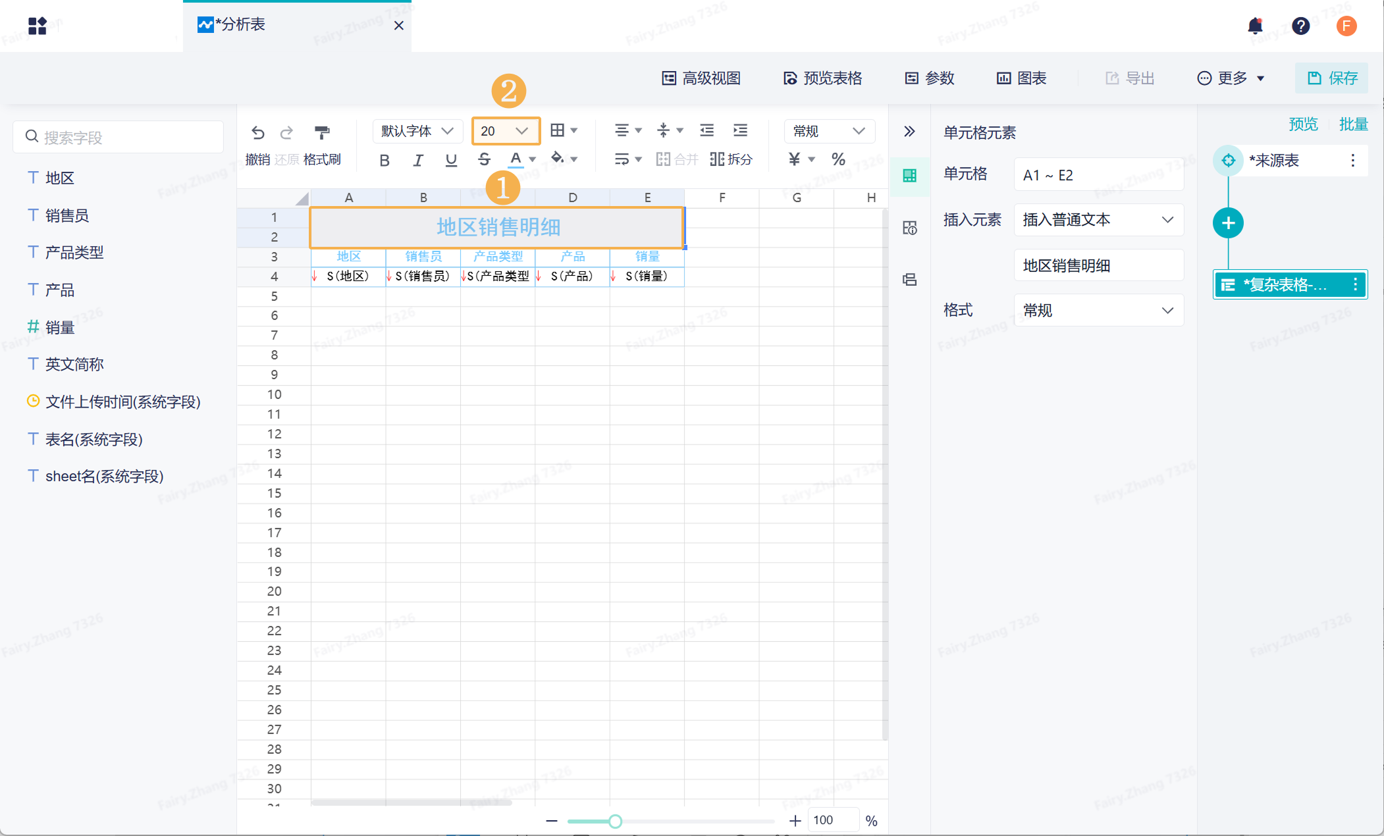Toggle italic formatting

coord(417,160)
